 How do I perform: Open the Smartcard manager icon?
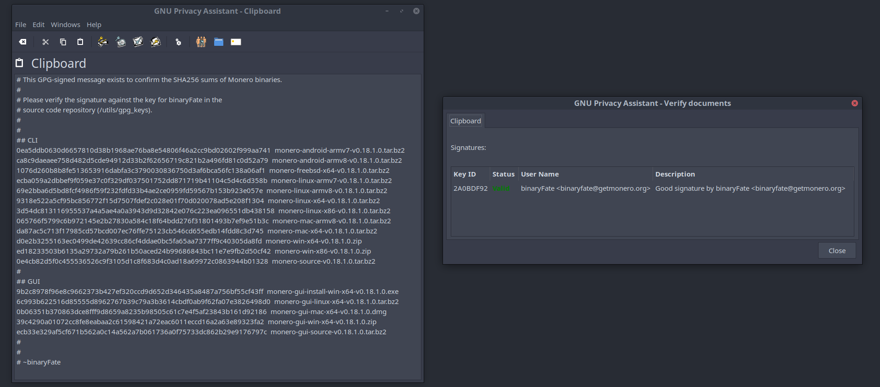(236, 42)
